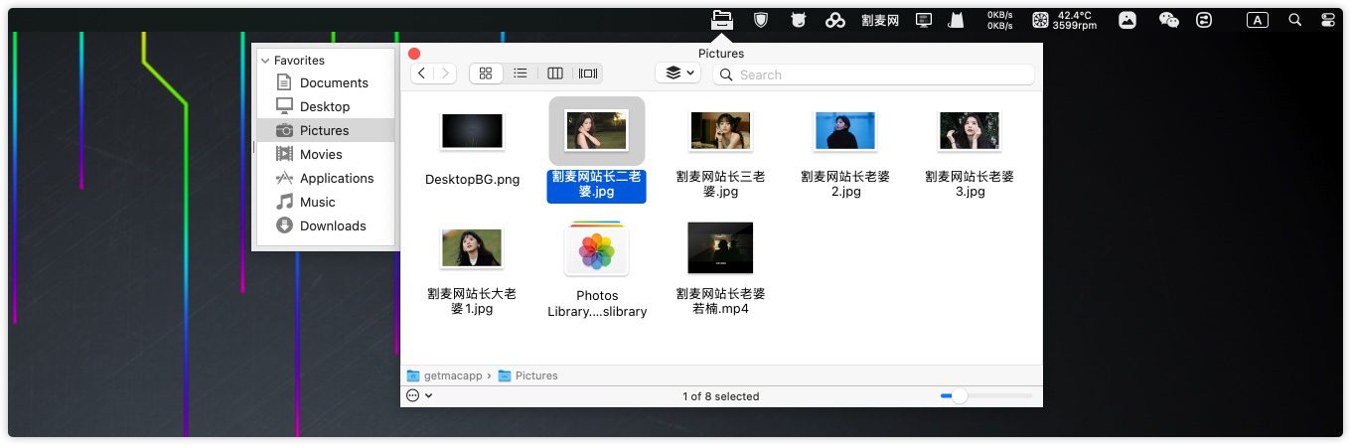
Task: Open the three-circles cloud menu bar icon
Action: 835,20
